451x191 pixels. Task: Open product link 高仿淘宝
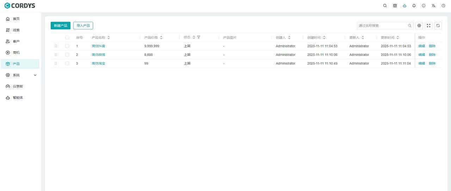[98, 63]
